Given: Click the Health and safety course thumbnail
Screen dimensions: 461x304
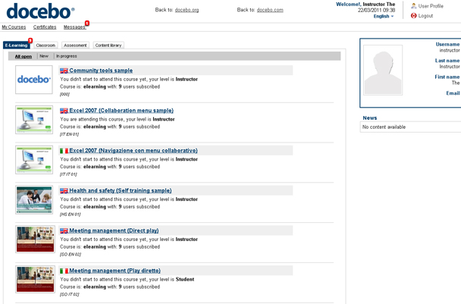Looking at the screenshot, I should coord(34,199).
